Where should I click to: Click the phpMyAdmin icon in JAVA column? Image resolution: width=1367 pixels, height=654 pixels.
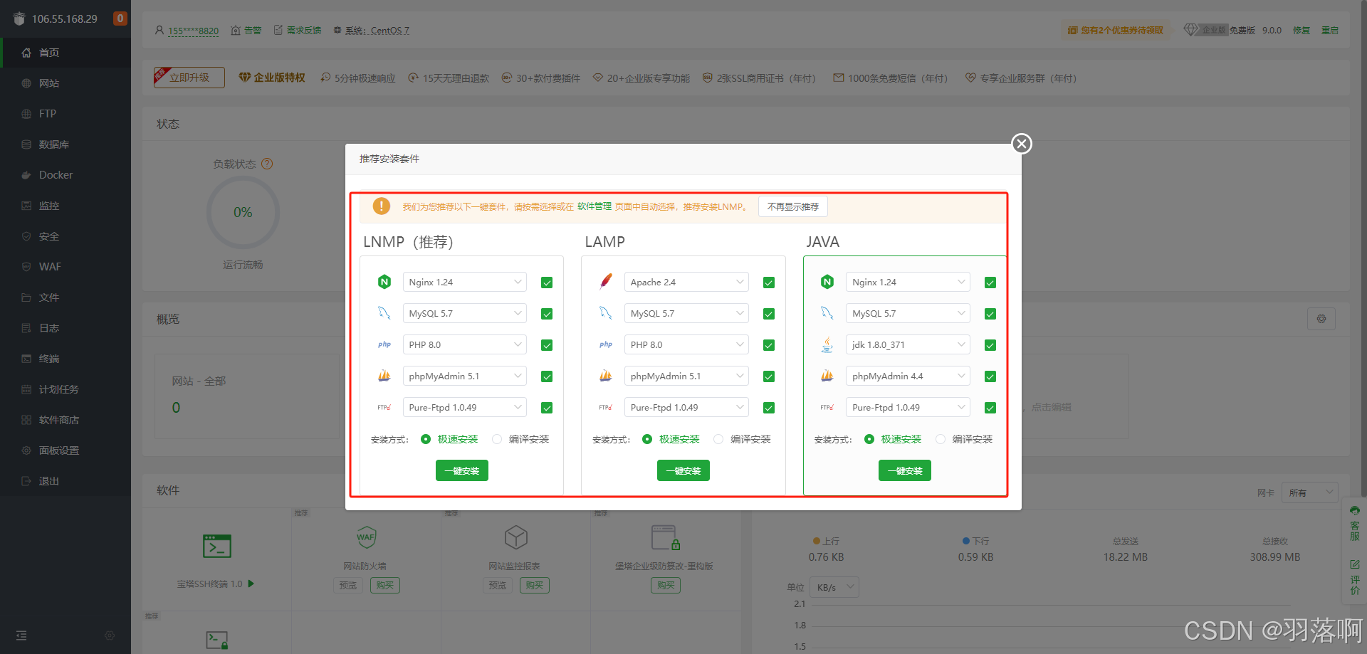click(827, 376)
